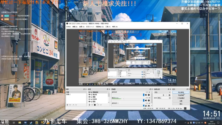Mute the 麦克风/Aux channel speaker icon
This screenshot has height=125, width=222.
click(146, 101)
